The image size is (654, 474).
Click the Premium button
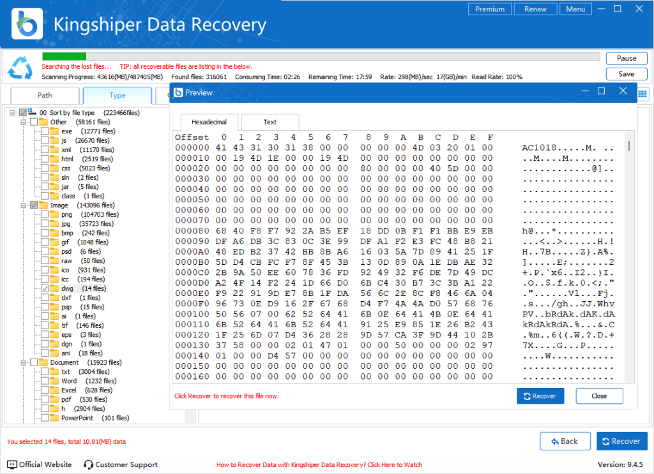[490, 9]
